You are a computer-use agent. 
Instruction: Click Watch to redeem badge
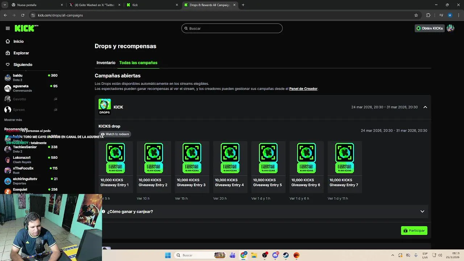[115, 134]
